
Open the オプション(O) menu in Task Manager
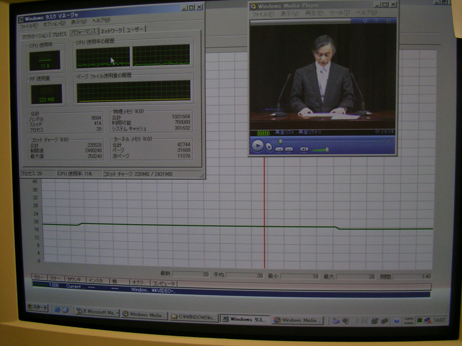[54, 24]
